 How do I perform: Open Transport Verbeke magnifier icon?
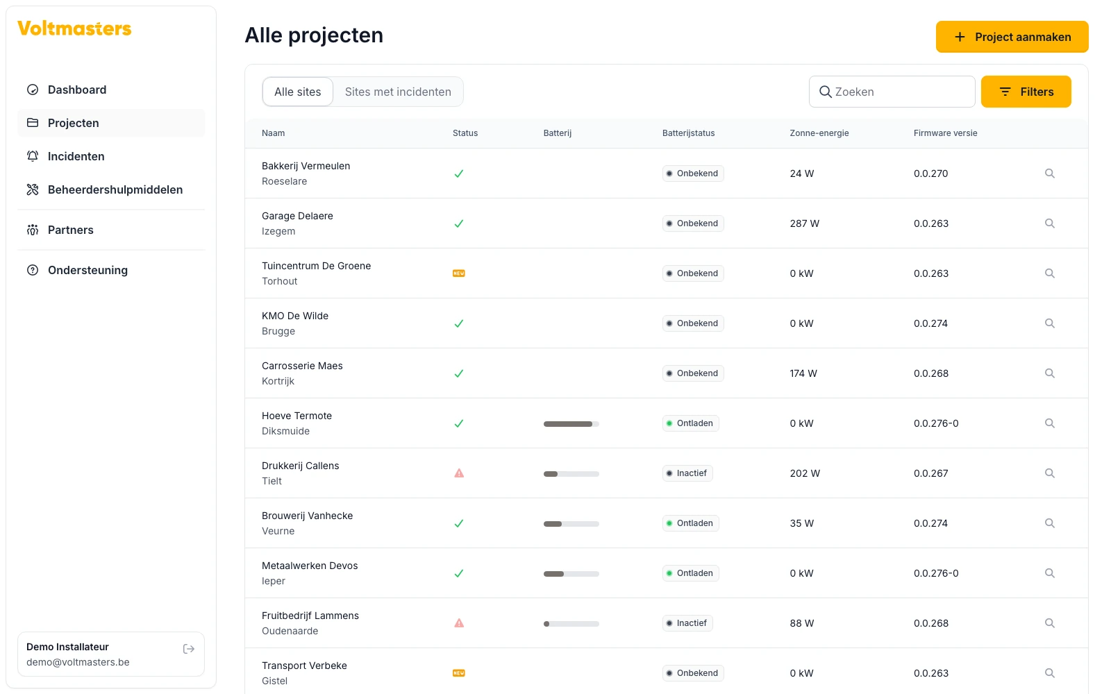[x=1050, y=673]
